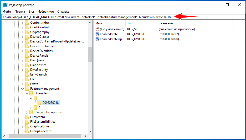Select the CrashControl folder icon
The image size is (246, 140).
pyautogui.click(x=27, y=27)
